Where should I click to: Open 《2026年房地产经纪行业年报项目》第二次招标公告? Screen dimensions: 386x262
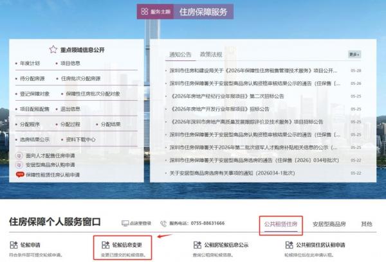point(226,96)
